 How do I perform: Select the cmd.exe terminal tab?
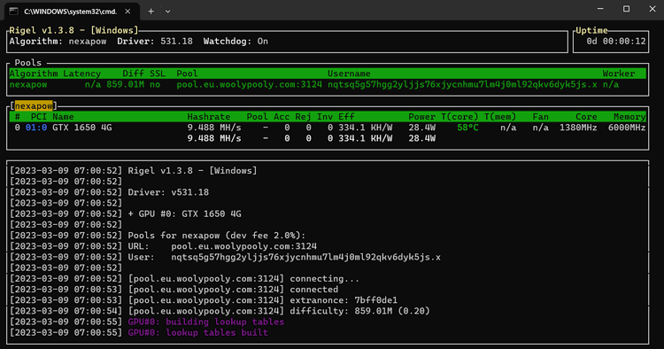pyautogui.click(x=71, y=12)
